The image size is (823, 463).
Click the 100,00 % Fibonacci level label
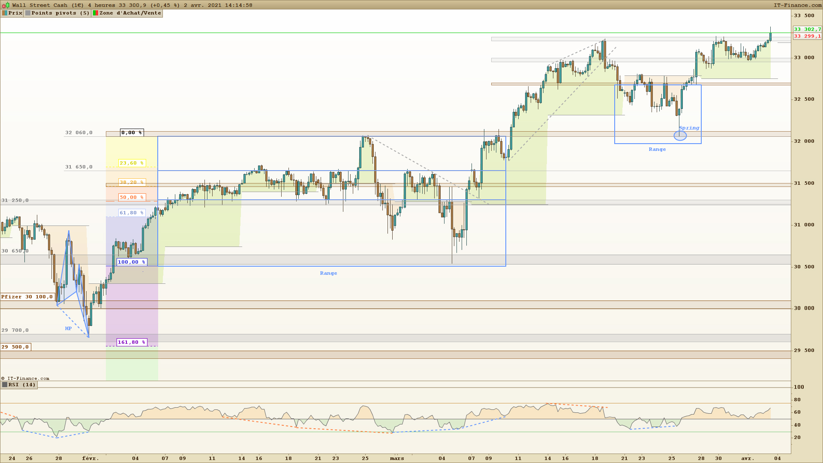click(x=132, y=262)
